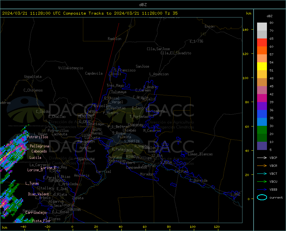Click the TUPUNGATO label
The image size is (286, 231).
[x=57, y=181]
